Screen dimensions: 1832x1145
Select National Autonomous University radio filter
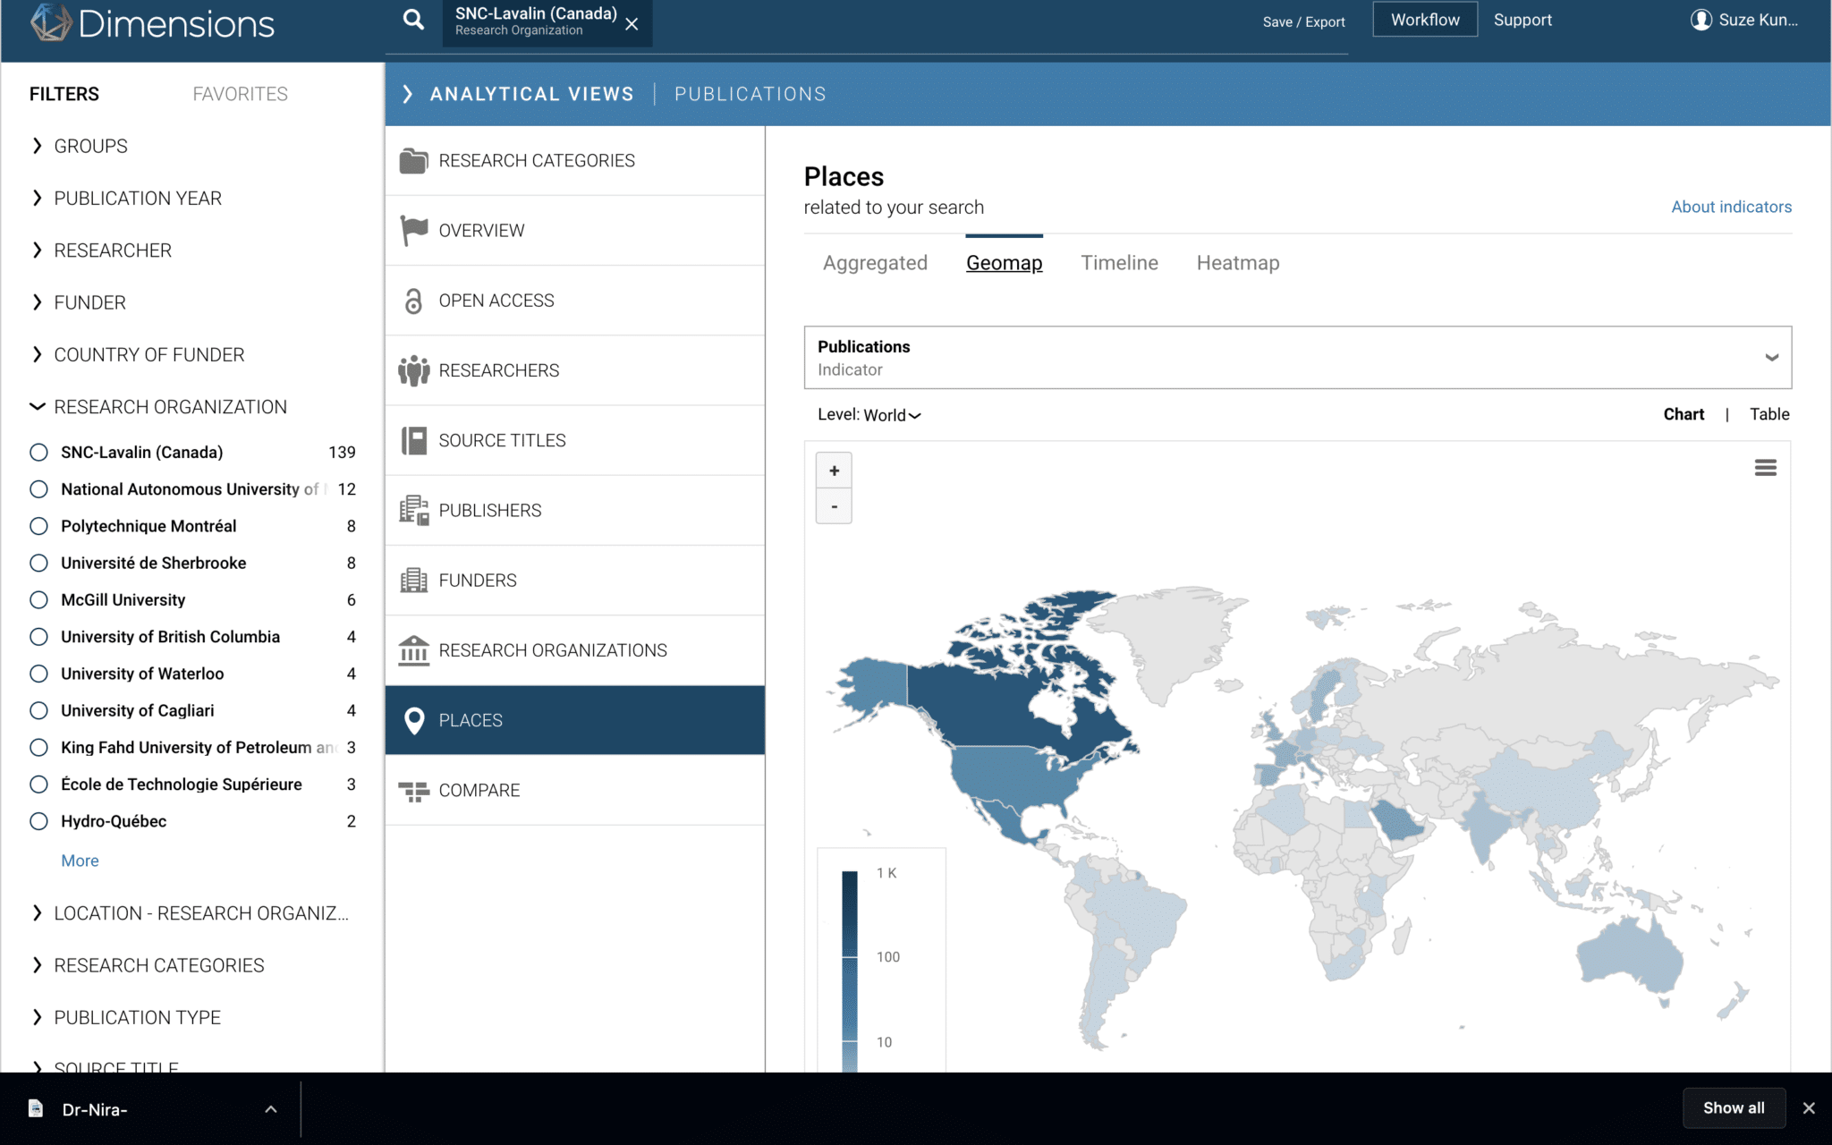point(38,489)
